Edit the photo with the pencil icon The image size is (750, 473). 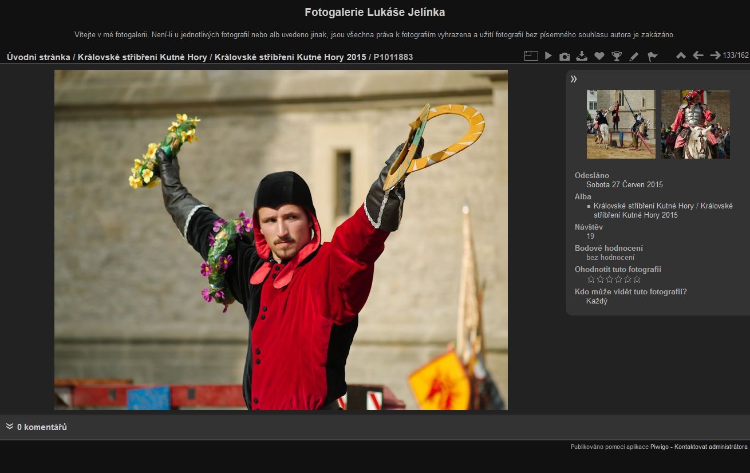tap(634, 56)
